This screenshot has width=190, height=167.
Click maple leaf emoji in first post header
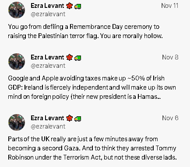pyautogui.click(x=69, y=6)
